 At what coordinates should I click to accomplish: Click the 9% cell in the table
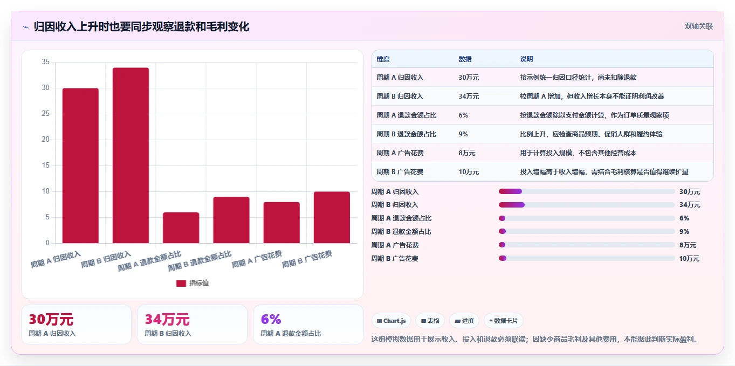click(x=463, y=134)
